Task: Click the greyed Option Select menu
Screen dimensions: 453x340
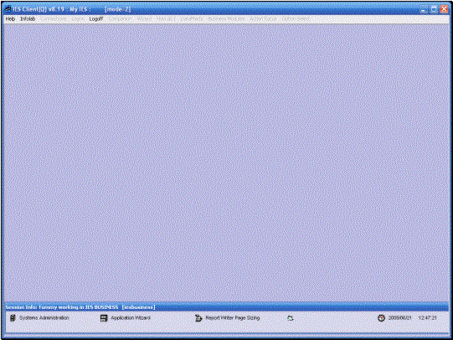Action: pos(296,18)
